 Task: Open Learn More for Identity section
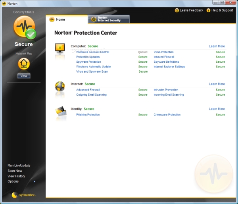click(x=217, y=109)
